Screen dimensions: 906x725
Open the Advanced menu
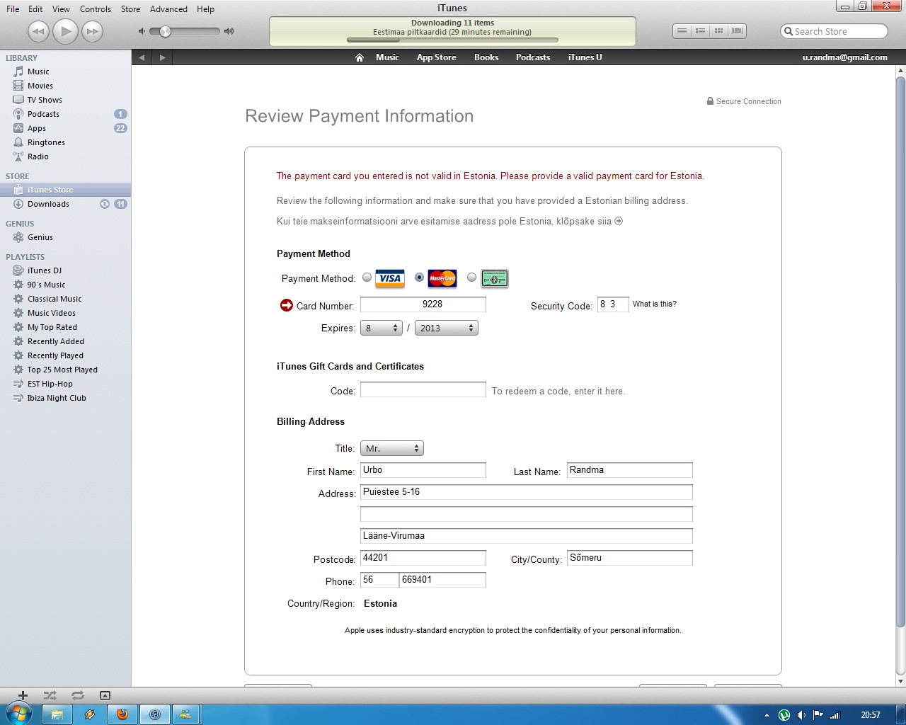168,9
